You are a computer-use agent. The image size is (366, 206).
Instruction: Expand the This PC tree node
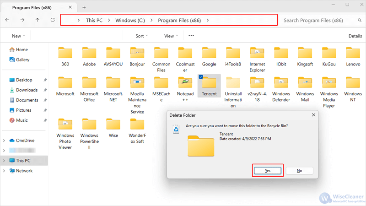tap(4, 161)
